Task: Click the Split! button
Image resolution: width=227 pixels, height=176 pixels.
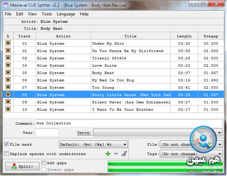Action: point(22,166)
